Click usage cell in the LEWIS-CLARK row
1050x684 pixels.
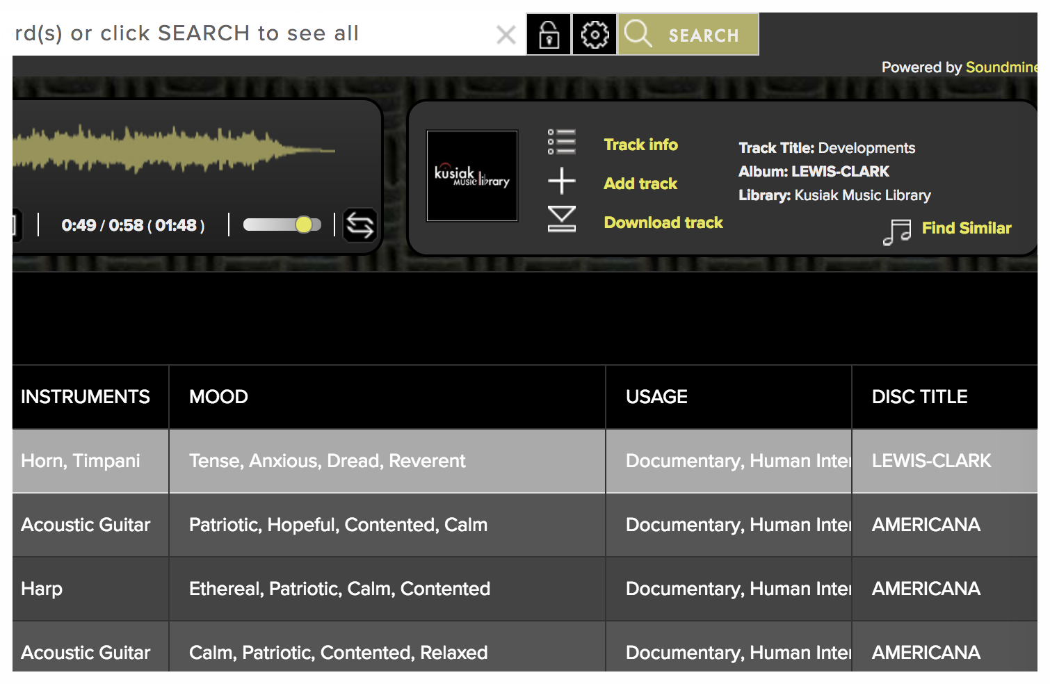(x=729, y=461)
